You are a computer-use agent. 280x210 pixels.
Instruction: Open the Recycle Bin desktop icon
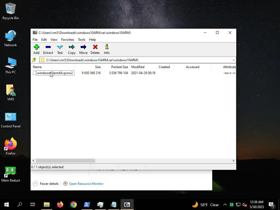click(x=11, y=11)
